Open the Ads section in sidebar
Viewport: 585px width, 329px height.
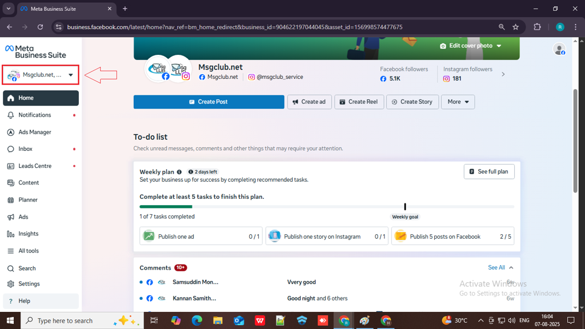(41, 216)
